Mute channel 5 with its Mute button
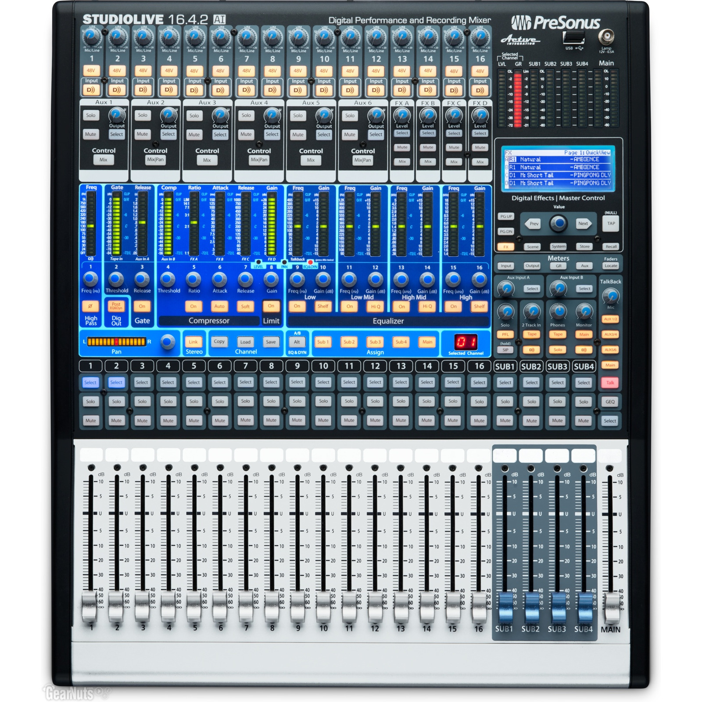The image size is (702, 702). click(194, 420)
